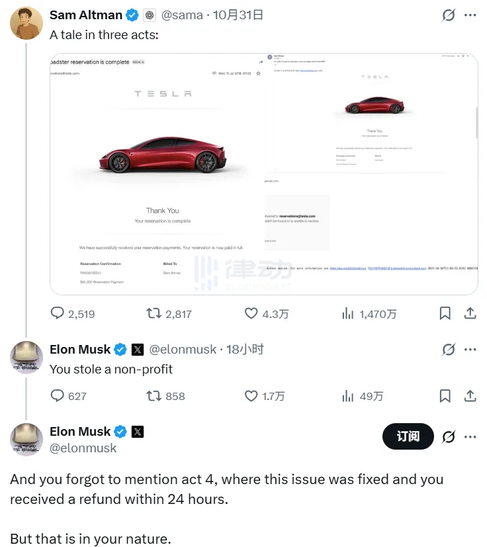Open more options on Elon Musk's second tweet
This screenshot has height=547, width=487.
point(471,436)
